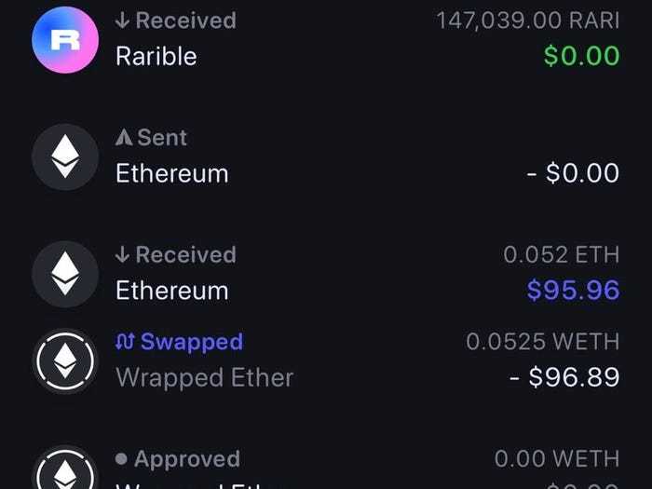
Task: Tap the Wrapped Ether icon in the Approved row
Action: (x=64, y=470)
